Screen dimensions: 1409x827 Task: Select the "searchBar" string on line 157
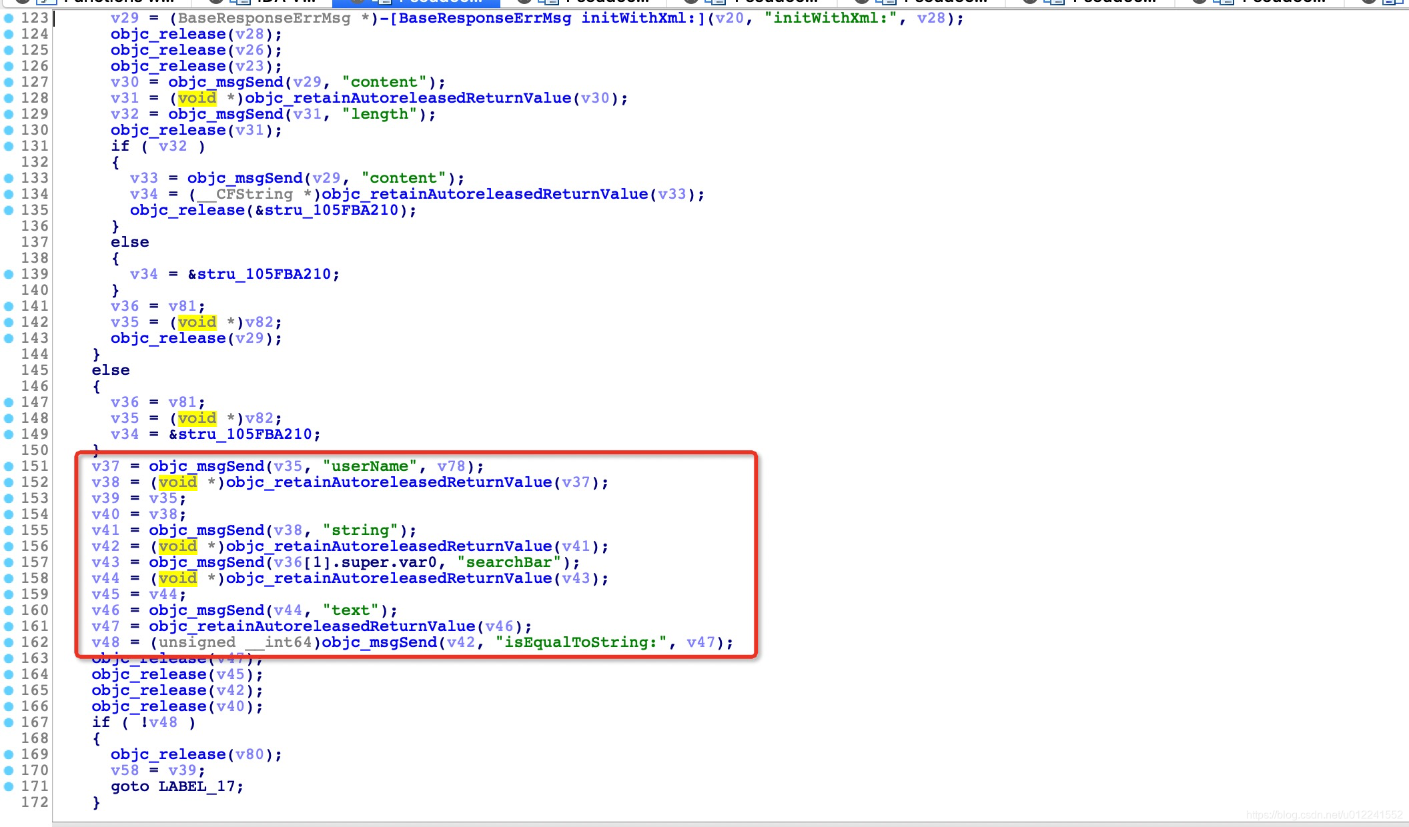pos(509,562)
